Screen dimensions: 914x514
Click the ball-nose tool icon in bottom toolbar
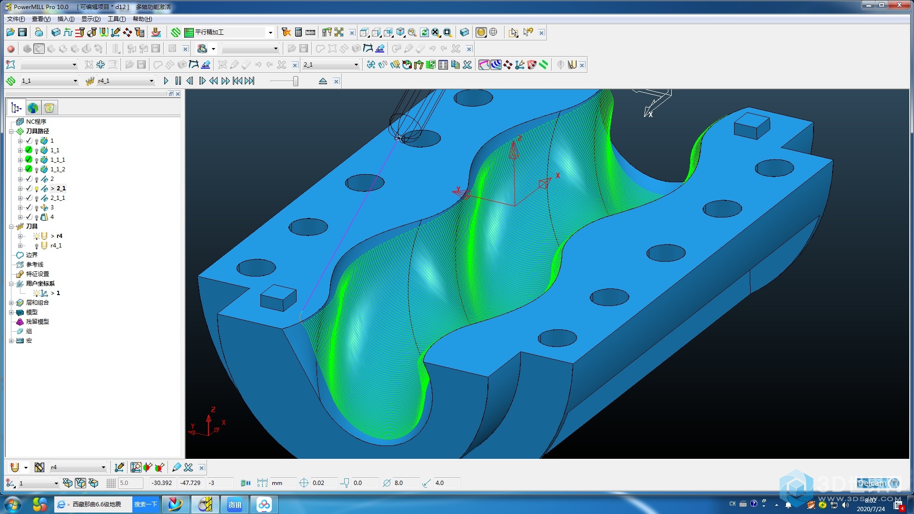pyautogui.click(x=14, y=467)
